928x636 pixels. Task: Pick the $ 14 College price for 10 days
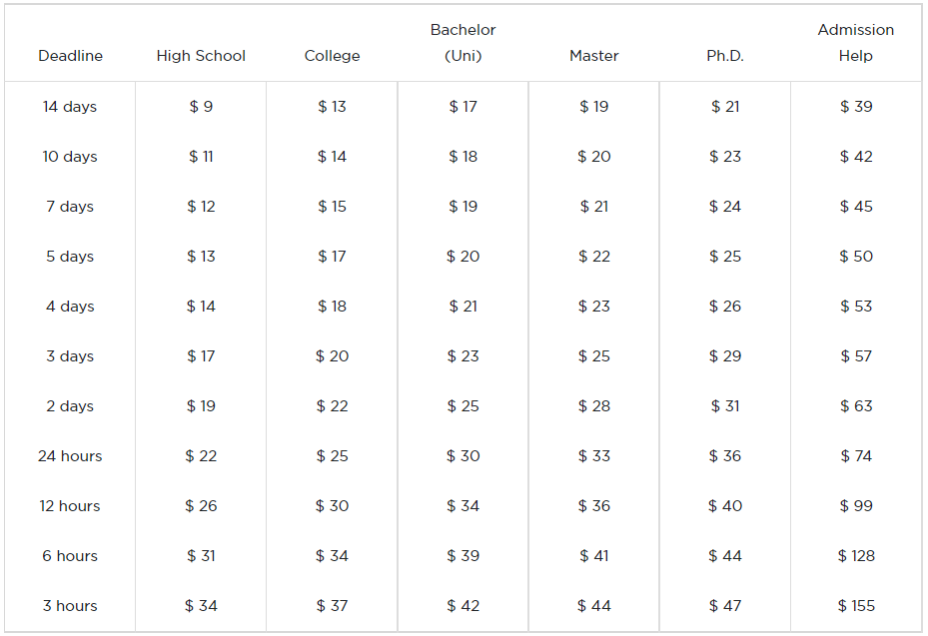point(332,156)
